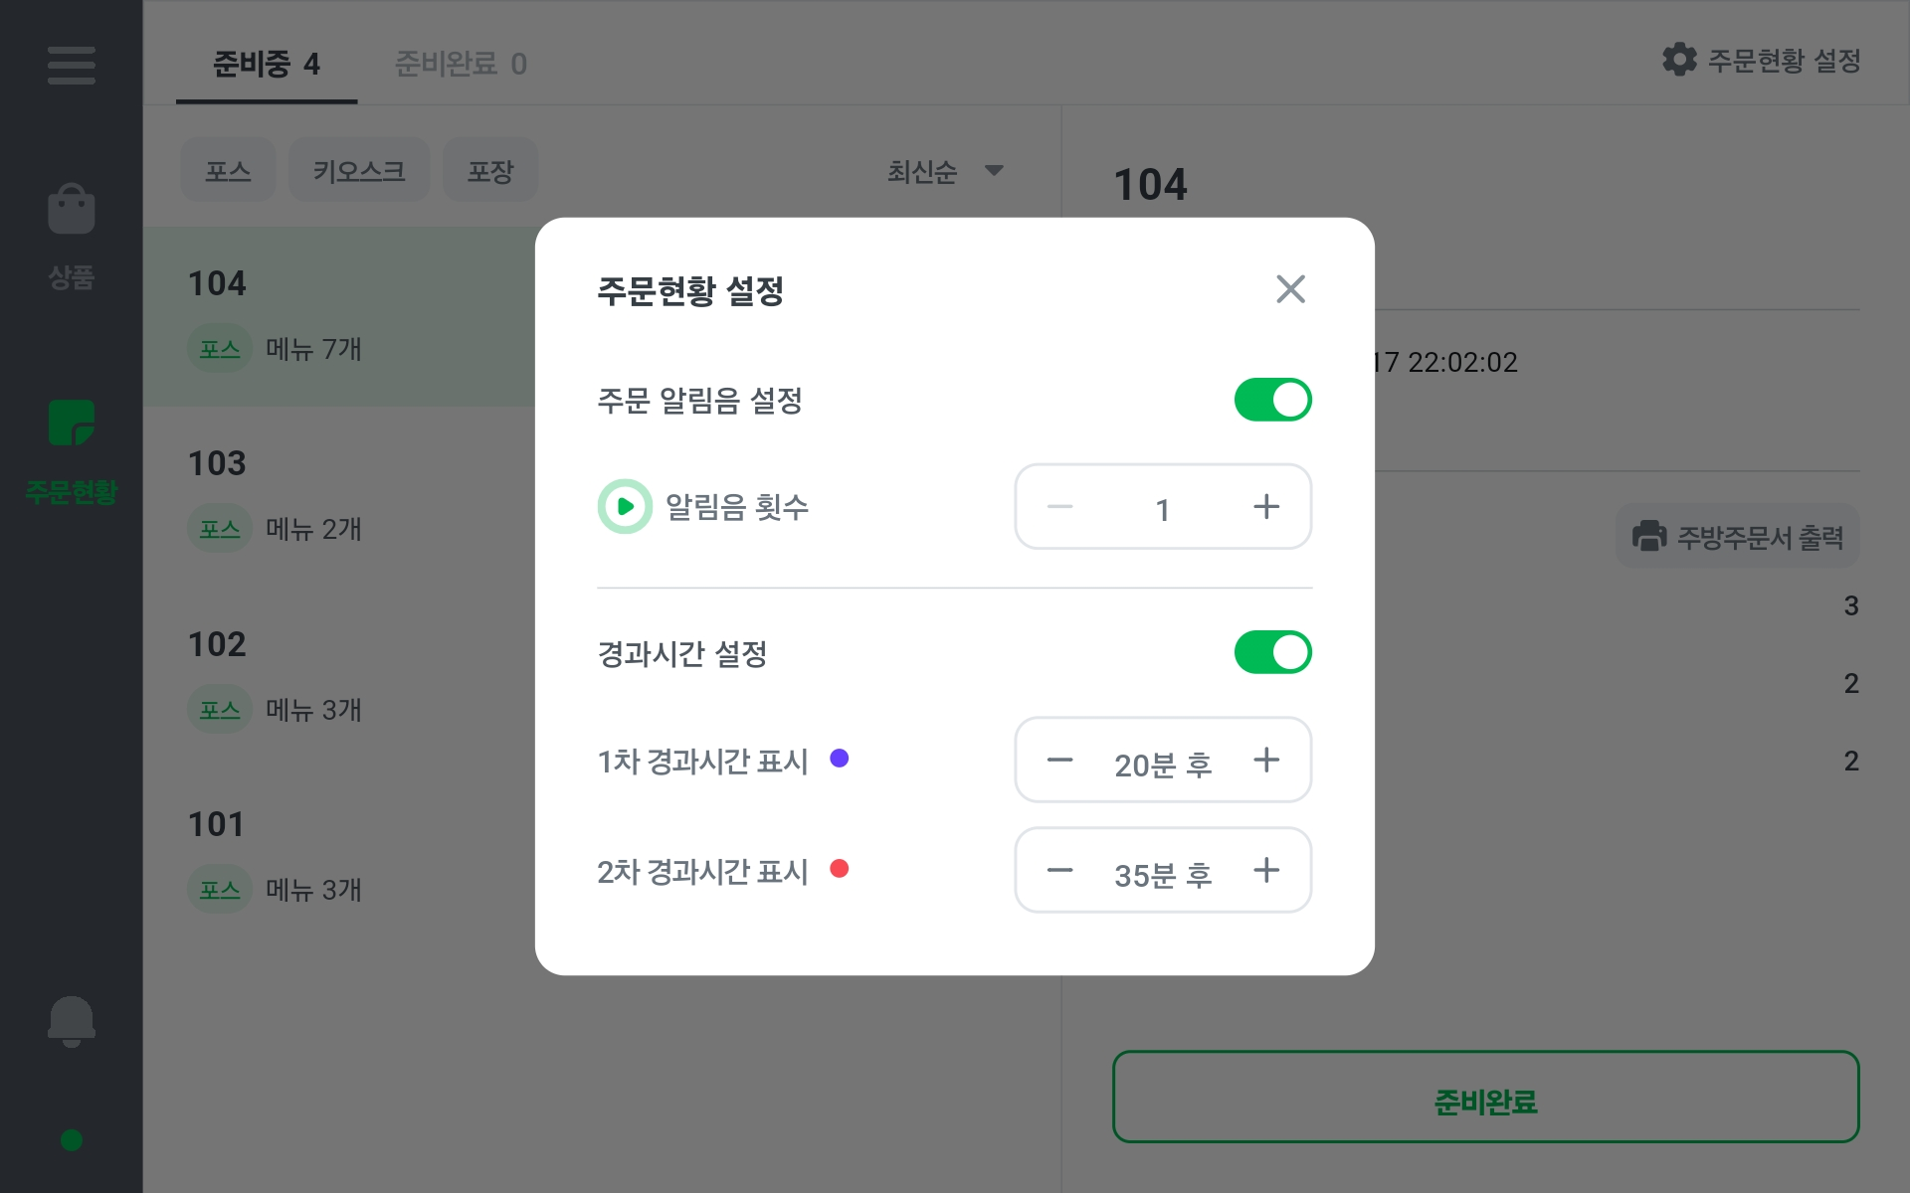Viewport: 1910px width, 1193px height.
Task: Play the 알림음 preview sound
Action: click(625, 507)
